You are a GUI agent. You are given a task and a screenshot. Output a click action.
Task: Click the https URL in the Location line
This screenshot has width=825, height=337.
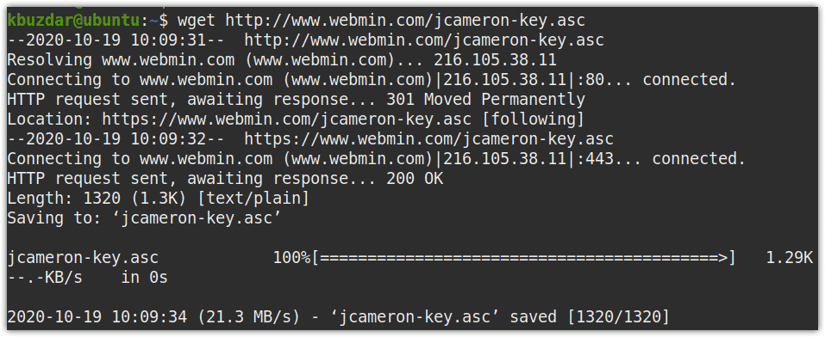(286, 119)
